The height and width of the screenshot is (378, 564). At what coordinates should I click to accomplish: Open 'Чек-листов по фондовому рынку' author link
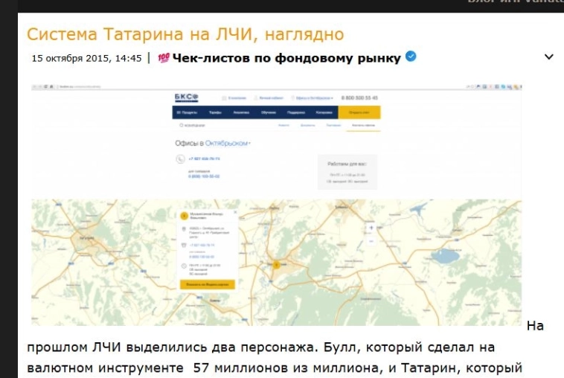pos(286,58)
